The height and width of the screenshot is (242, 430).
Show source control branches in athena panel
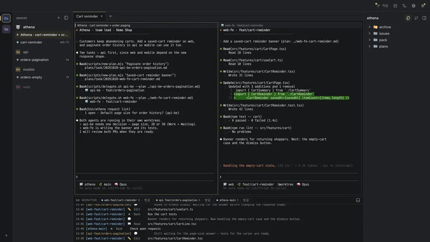(416, 18)
